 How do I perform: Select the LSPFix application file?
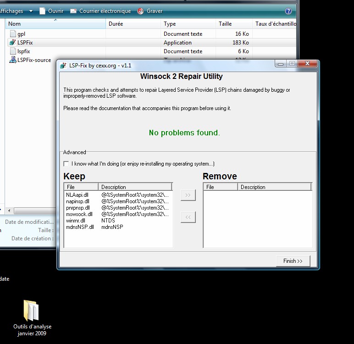[21, 43]
